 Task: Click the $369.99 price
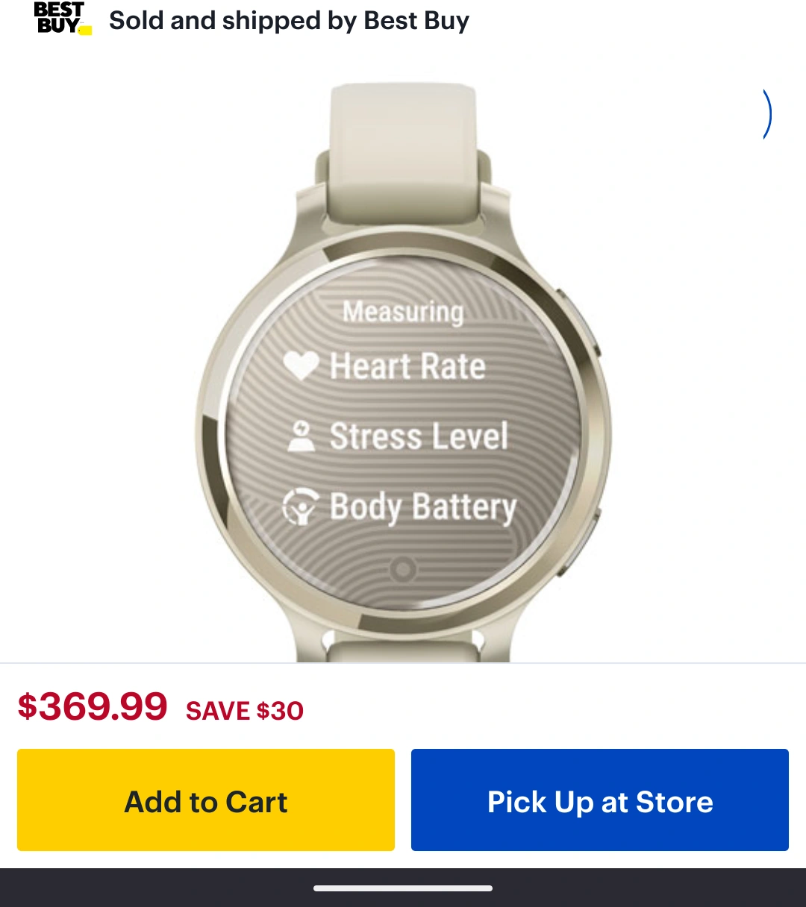(93, 706)
